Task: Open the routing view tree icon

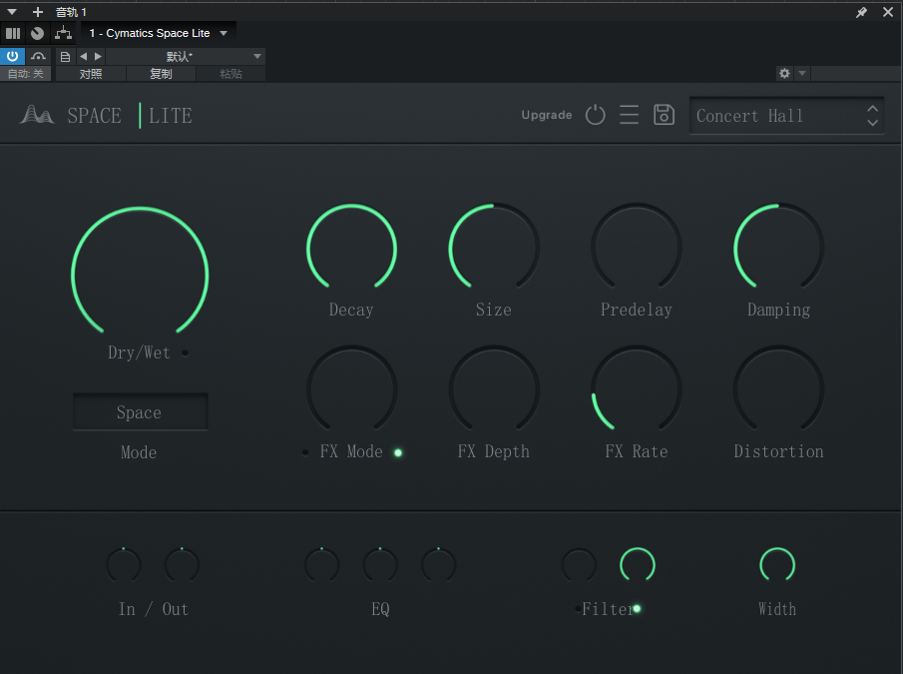Action: pyautogui.click(x=63, y=33)
